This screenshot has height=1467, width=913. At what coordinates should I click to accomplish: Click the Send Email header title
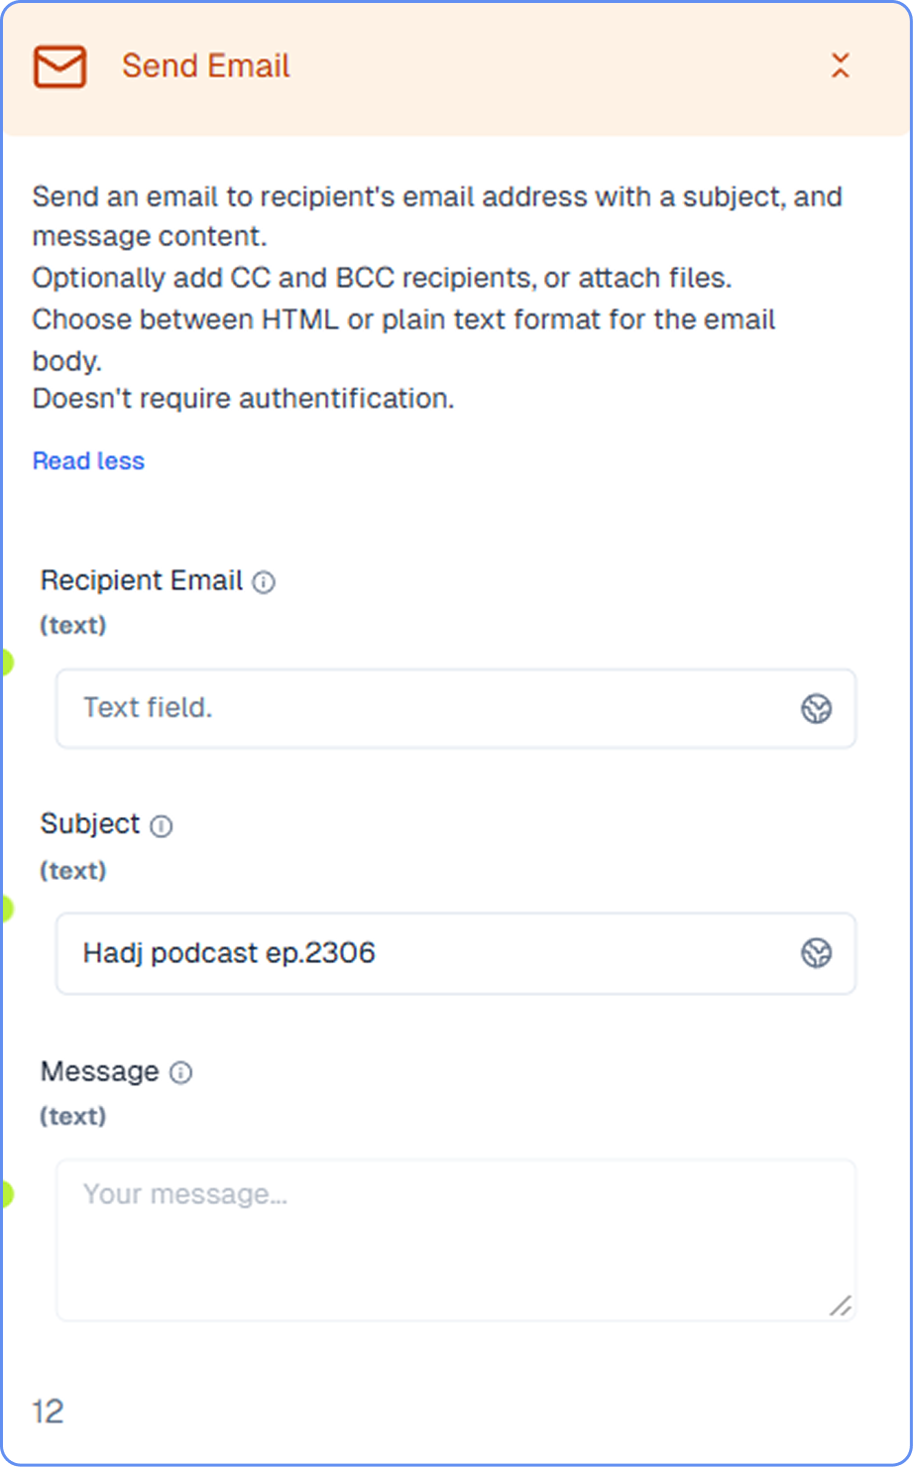(x=206, y=66)
